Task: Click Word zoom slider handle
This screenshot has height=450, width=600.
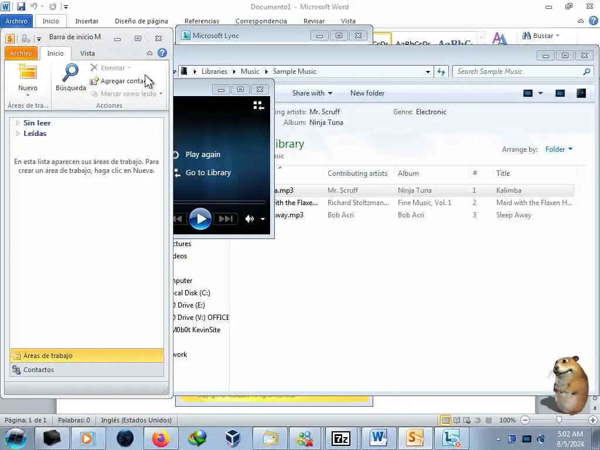Action: (x=559, y=420)
